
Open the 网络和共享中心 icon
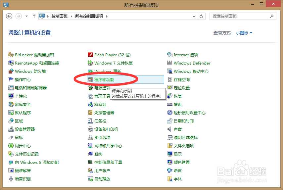pos(90,146)
